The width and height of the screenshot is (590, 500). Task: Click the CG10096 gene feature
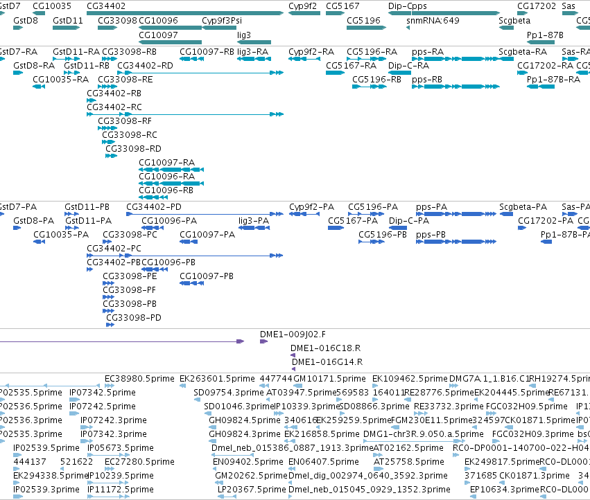[170, 28]
